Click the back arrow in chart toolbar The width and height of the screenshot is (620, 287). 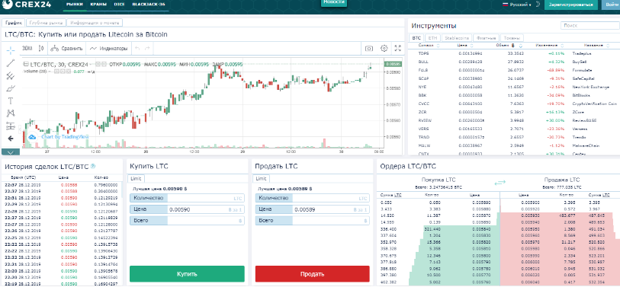pos(11,139)
